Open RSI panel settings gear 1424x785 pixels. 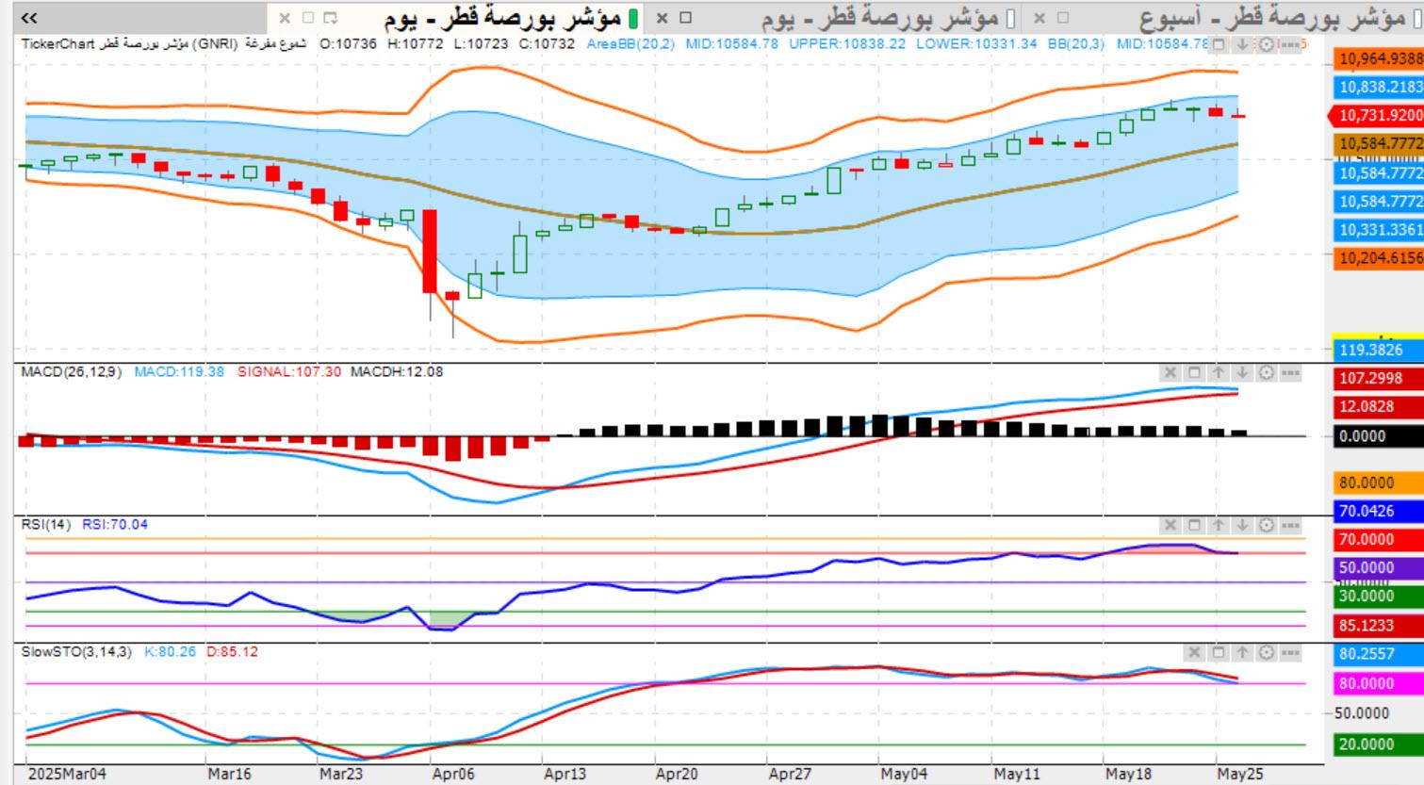[1266, 525]
